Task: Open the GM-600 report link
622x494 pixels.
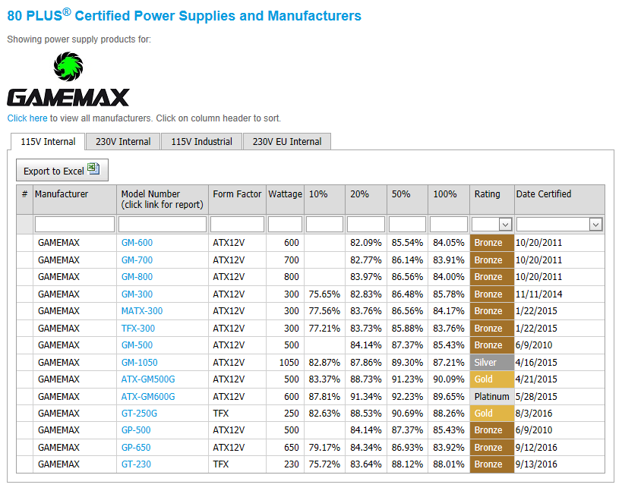Action: click(x=137, y=243)
